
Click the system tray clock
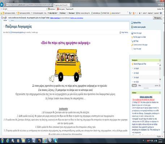tap(160, 141)
